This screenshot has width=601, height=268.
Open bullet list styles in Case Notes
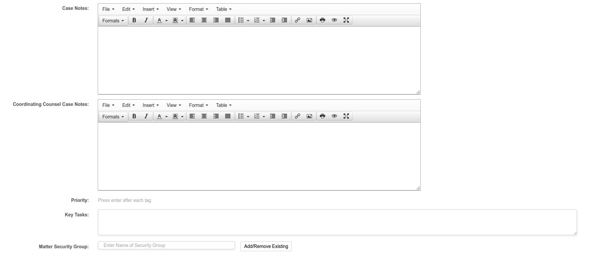point(248,20)
